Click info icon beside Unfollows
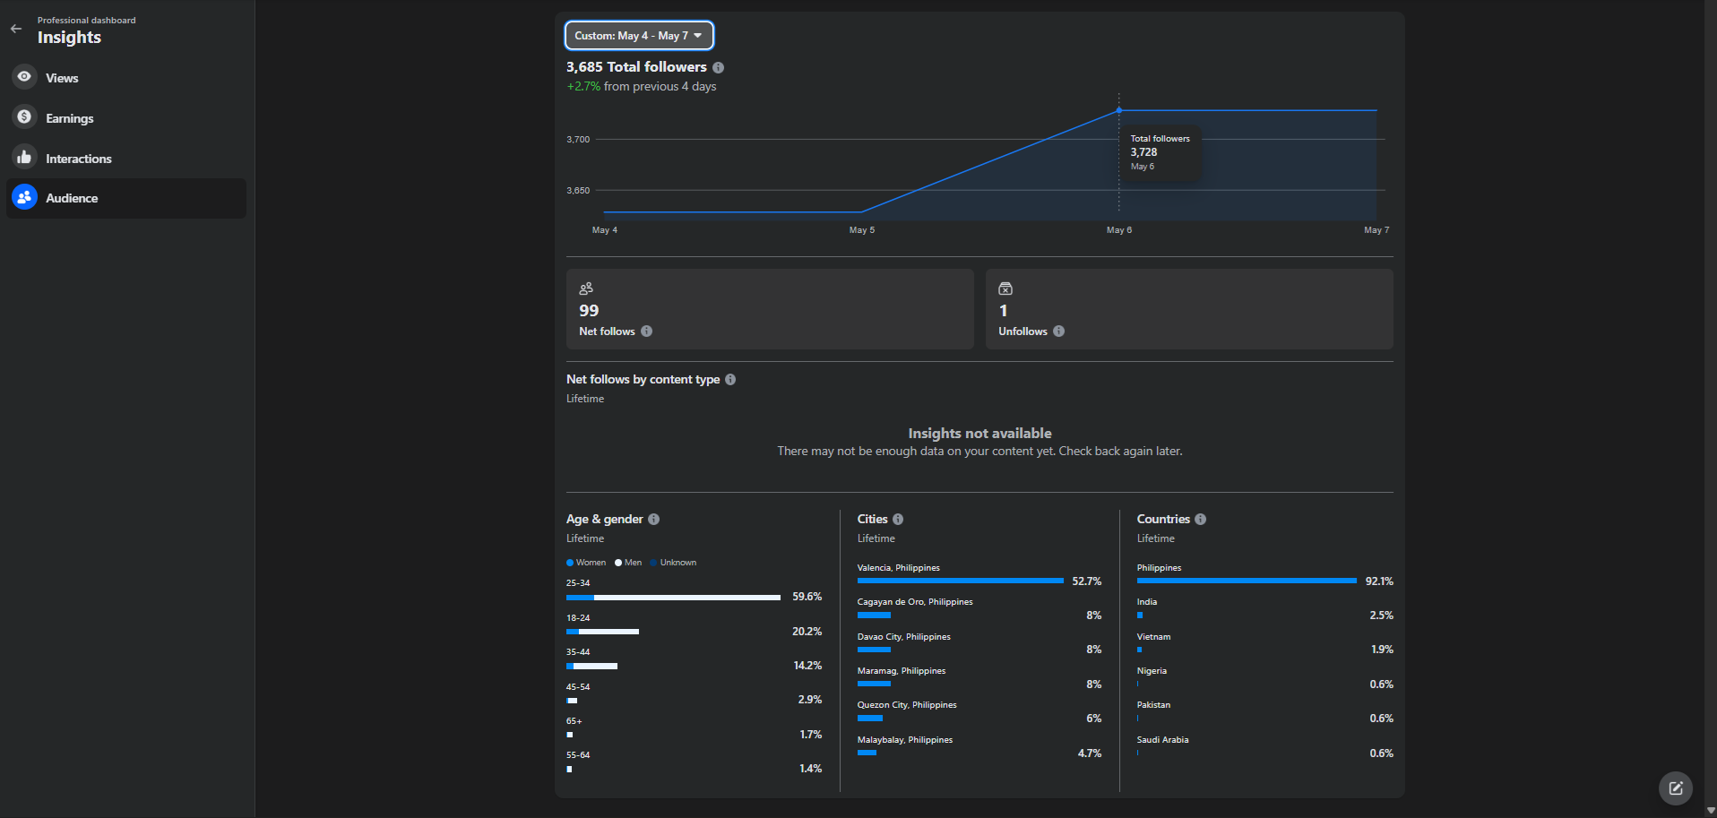This screenshot has width=1717, height=818. coord(1059,332)
